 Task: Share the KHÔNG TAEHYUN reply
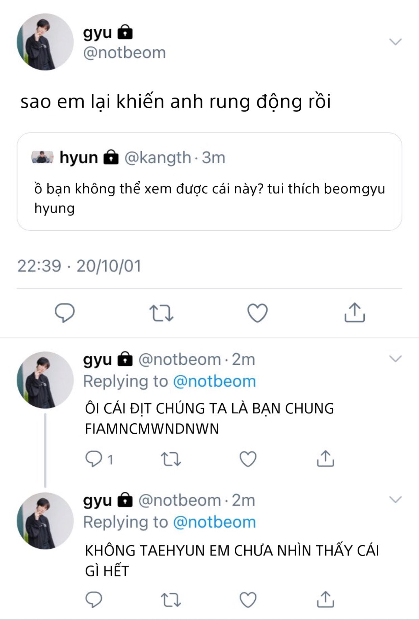(x=325, y=600)
